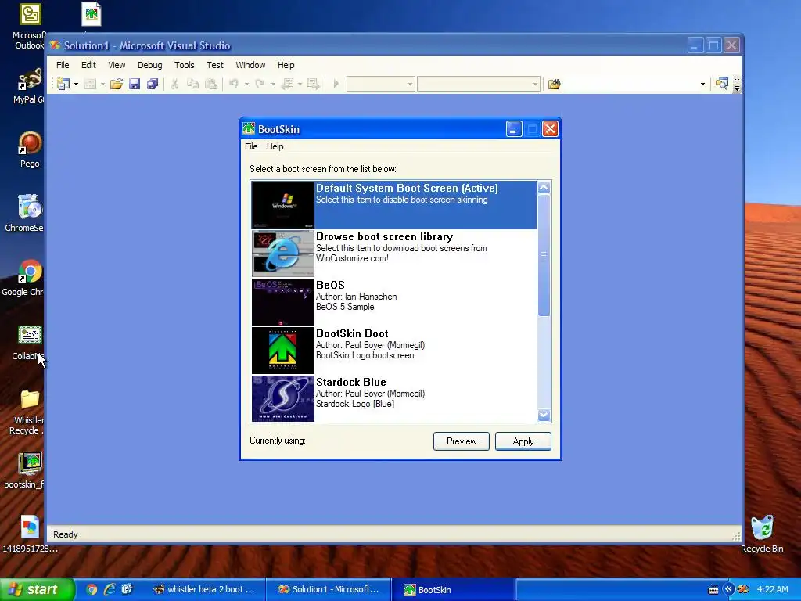The width and height of the screenshot is (801, 601).
Task: Open the dropdown arrow left of Find icon
Action: [x=703, y=84]
